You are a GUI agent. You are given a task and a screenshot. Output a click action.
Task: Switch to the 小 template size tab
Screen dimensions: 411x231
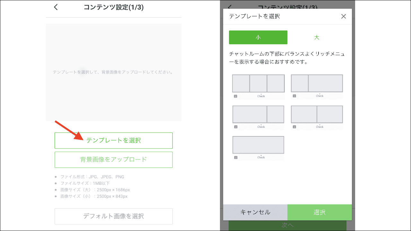click(258, 37)
